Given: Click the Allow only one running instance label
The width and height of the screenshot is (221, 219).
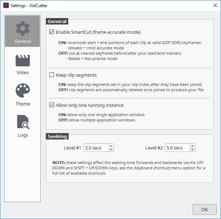Looking at the screenshot, I should pos(90,105).
